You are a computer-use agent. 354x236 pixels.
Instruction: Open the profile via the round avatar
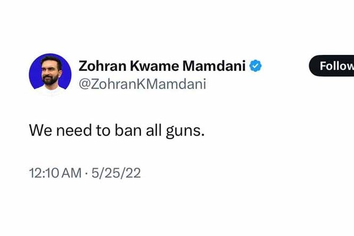[50, 74]
